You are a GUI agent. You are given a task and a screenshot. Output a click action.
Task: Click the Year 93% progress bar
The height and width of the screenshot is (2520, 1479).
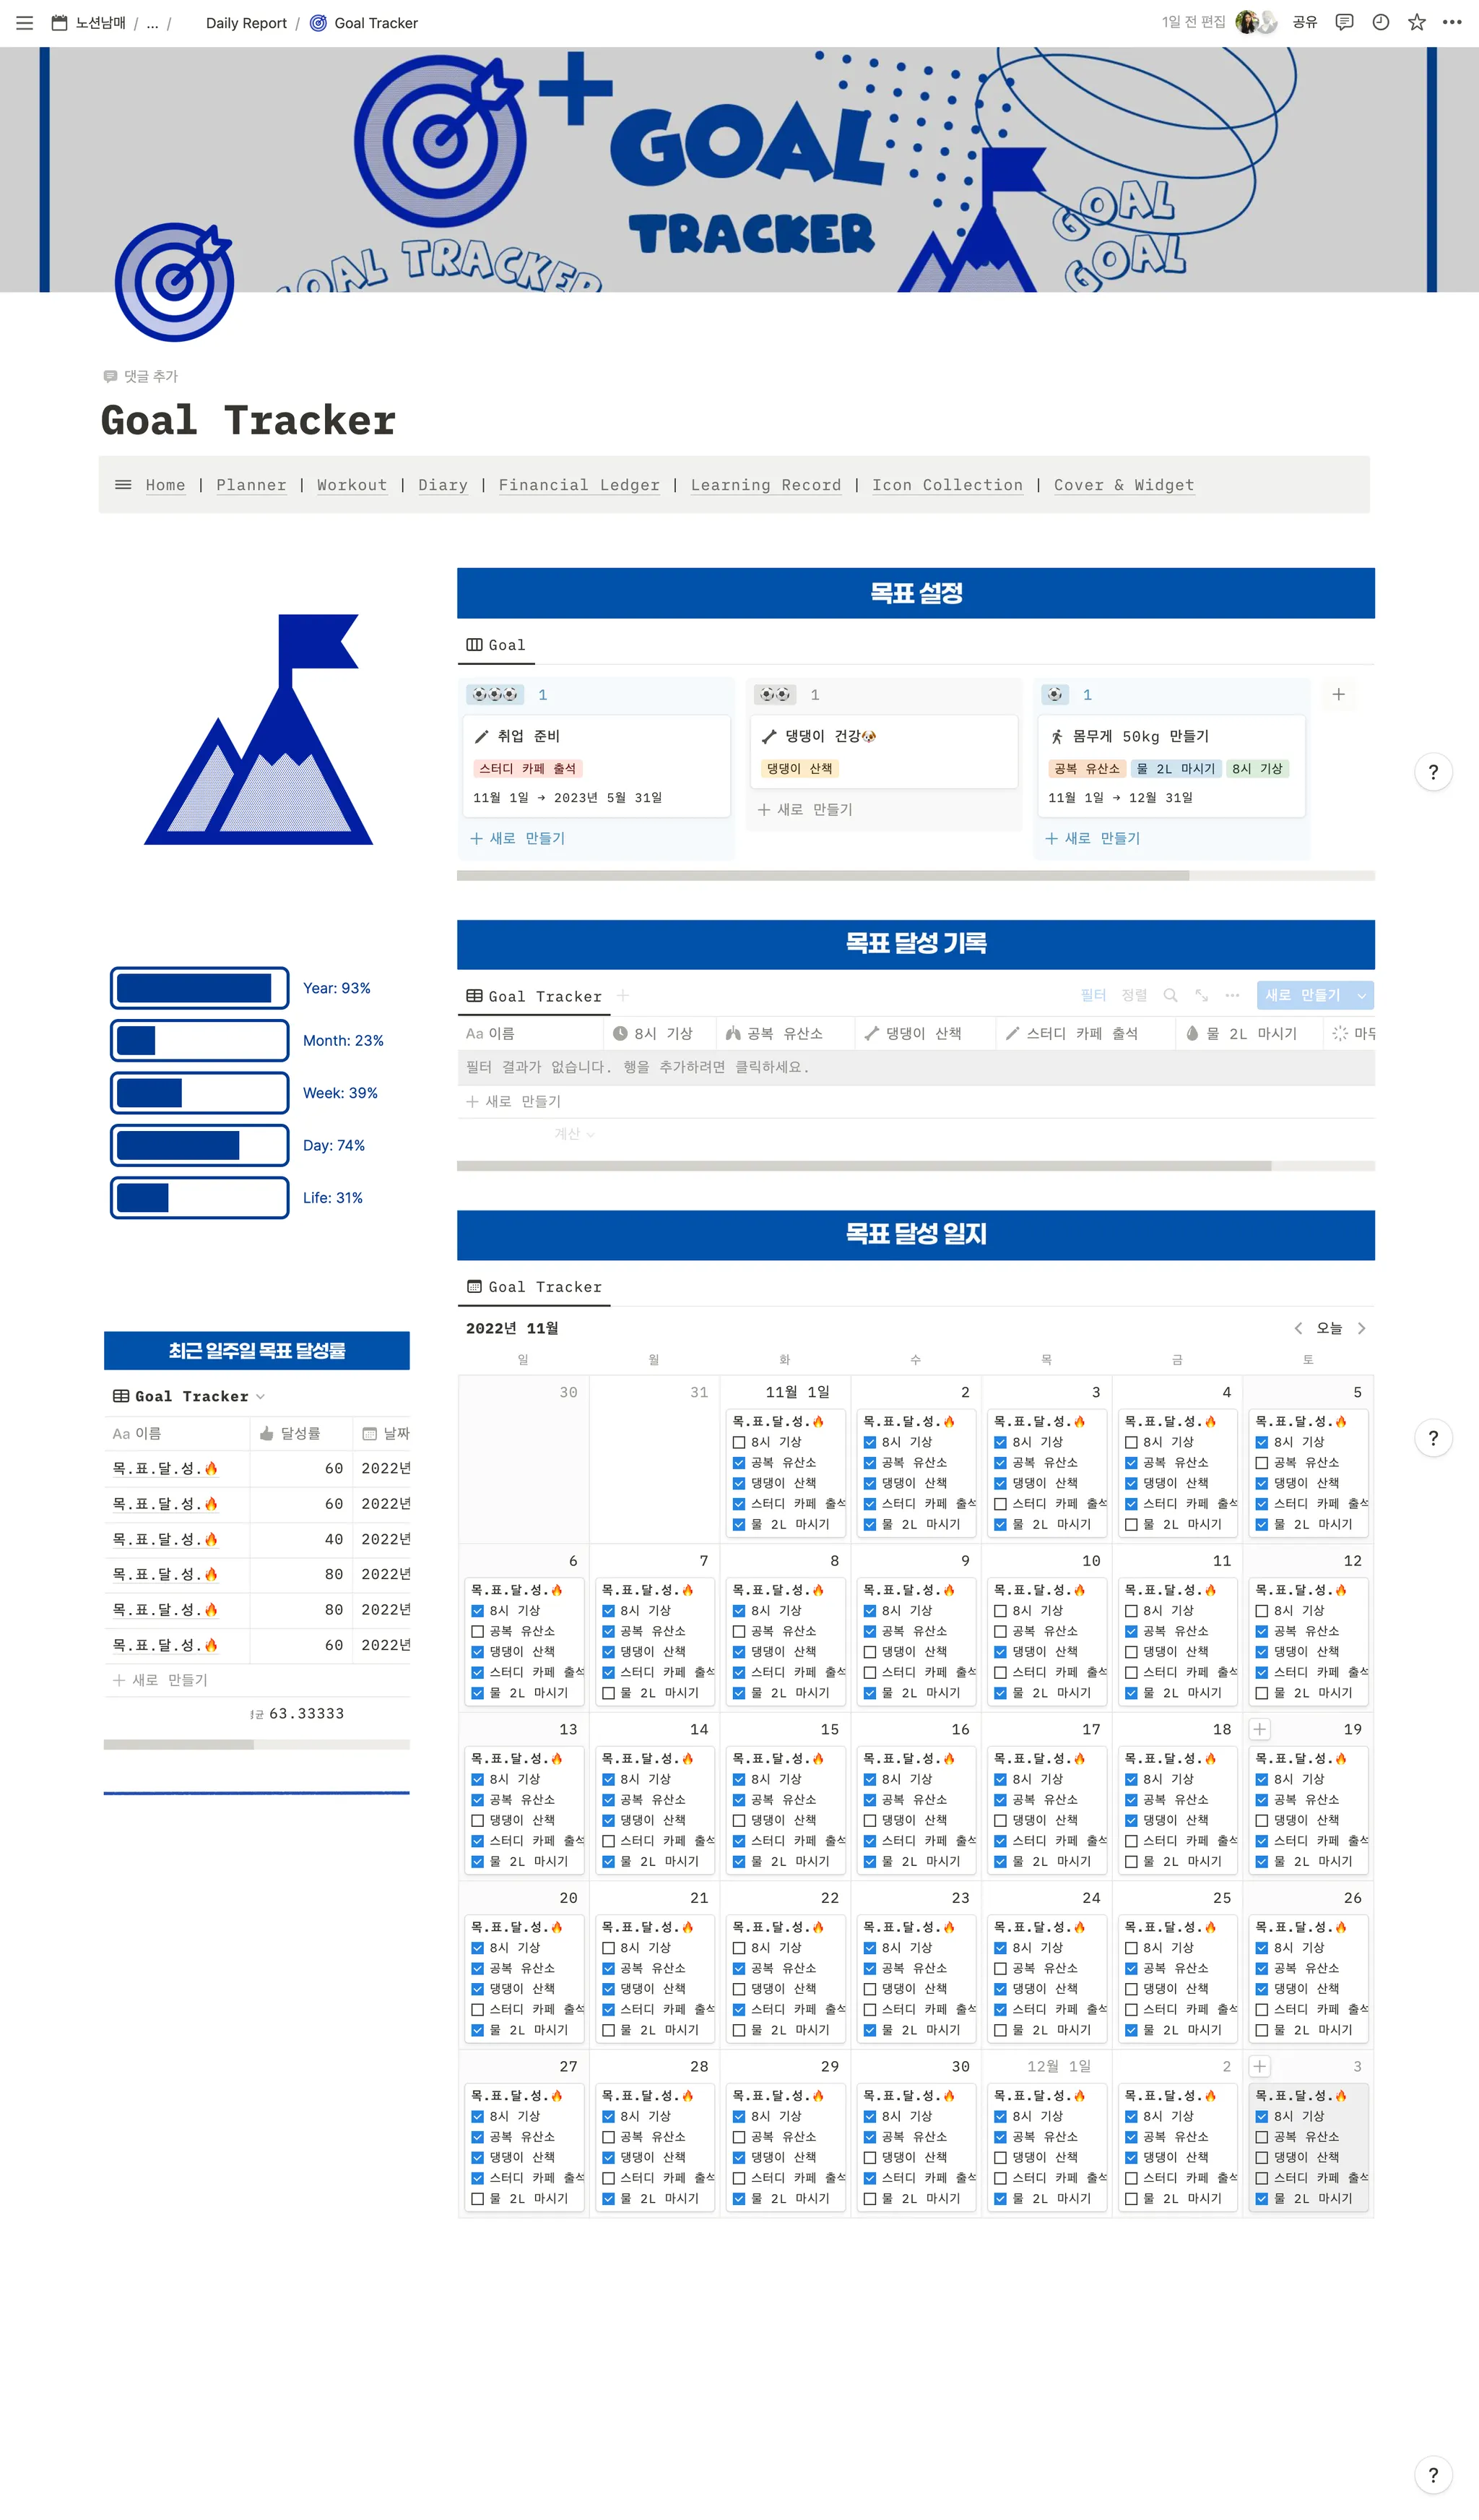200,988
